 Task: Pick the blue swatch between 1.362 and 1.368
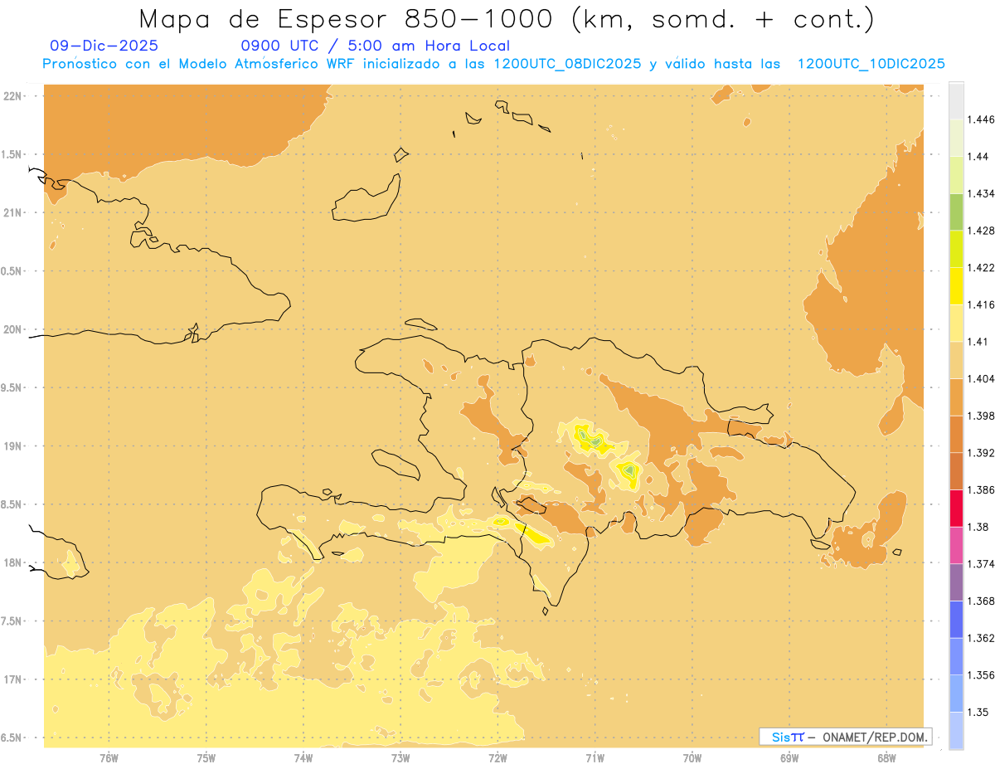click(956, 620)
